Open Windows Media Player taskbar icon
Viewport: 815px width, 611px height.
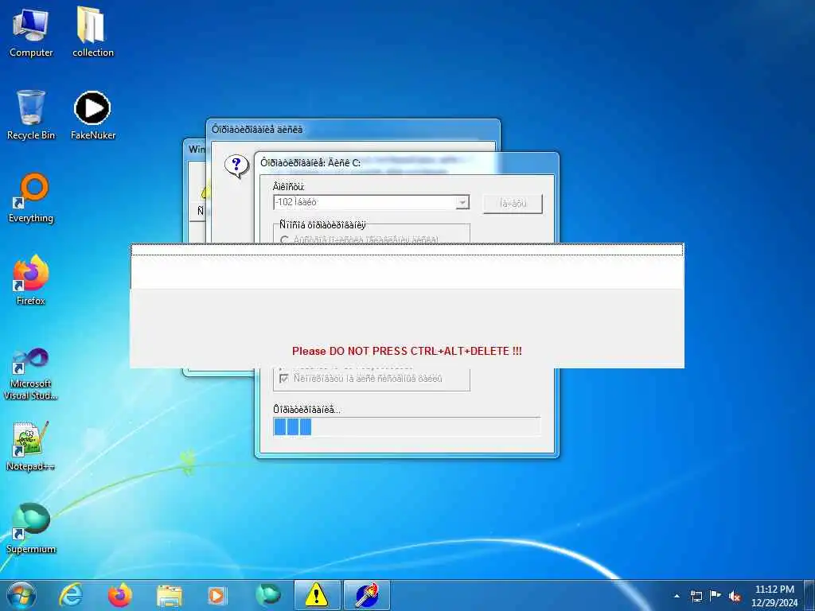coord(217,596)
